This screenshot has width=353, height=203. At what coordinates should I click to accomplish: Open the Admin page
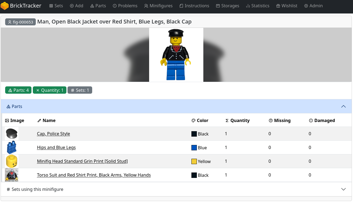(313, 6)
